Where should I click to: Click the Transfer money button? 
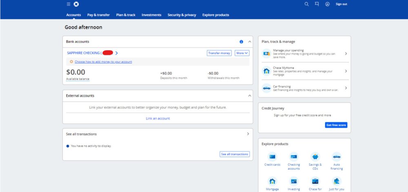point(220,53)
